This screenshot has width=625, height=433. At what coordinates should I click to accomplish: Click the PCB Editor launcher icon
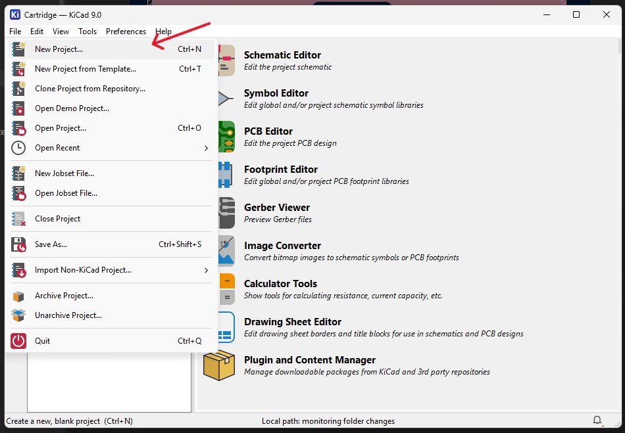[226, 137]
